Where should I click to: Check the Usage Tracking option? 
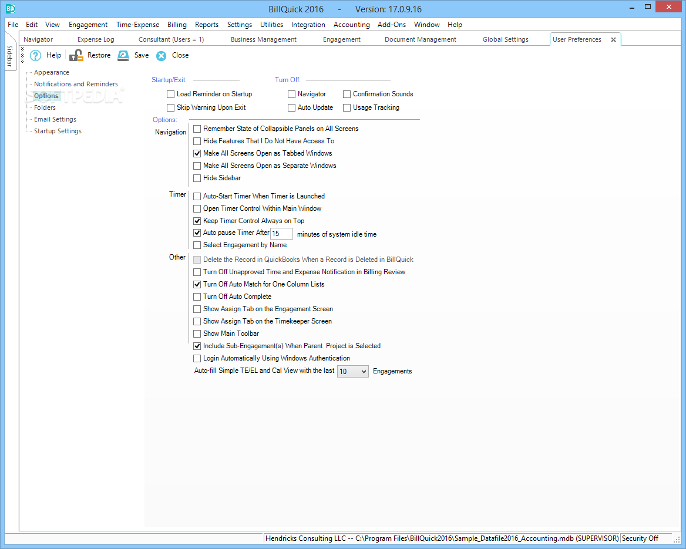[347, 107]
